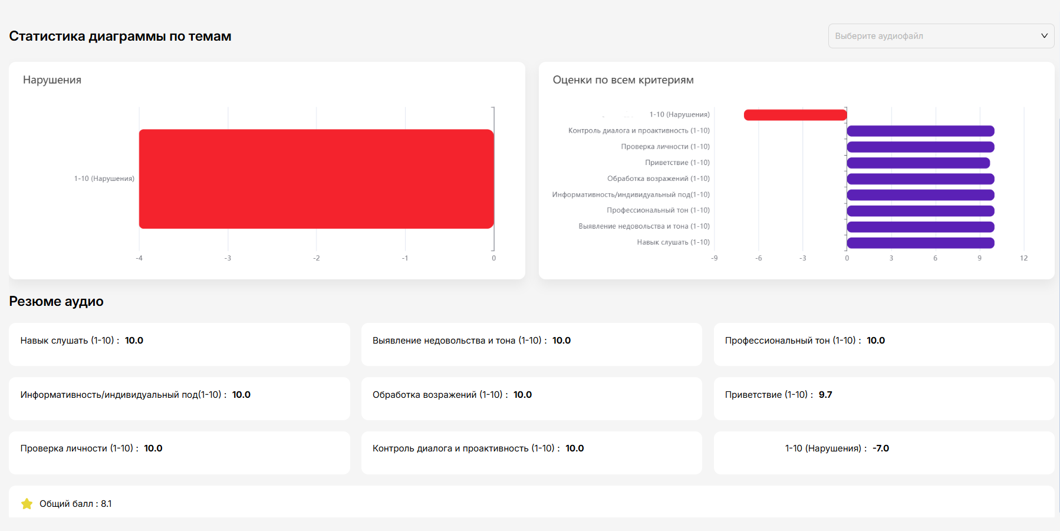Viewport: 1060px width, 531px height.
Task: Select the Приветствие 9.7 score card
Action: click(x=884, y=398)
